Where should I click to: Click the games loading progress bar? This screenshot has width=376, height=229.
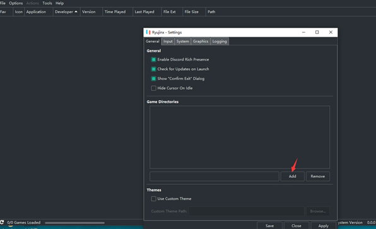pyautogui.click(x=74, y=223)
